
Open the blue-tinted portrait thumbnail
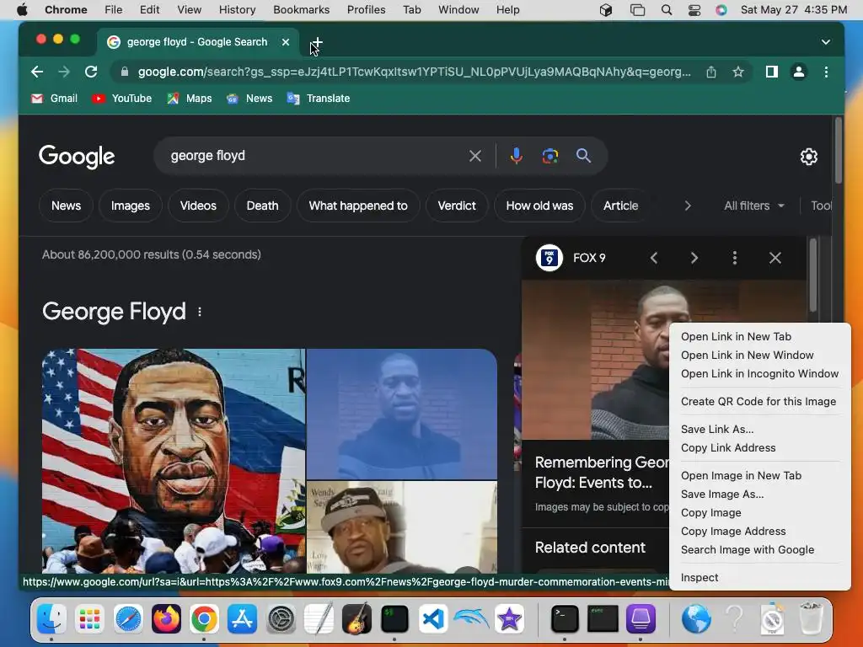402,414
